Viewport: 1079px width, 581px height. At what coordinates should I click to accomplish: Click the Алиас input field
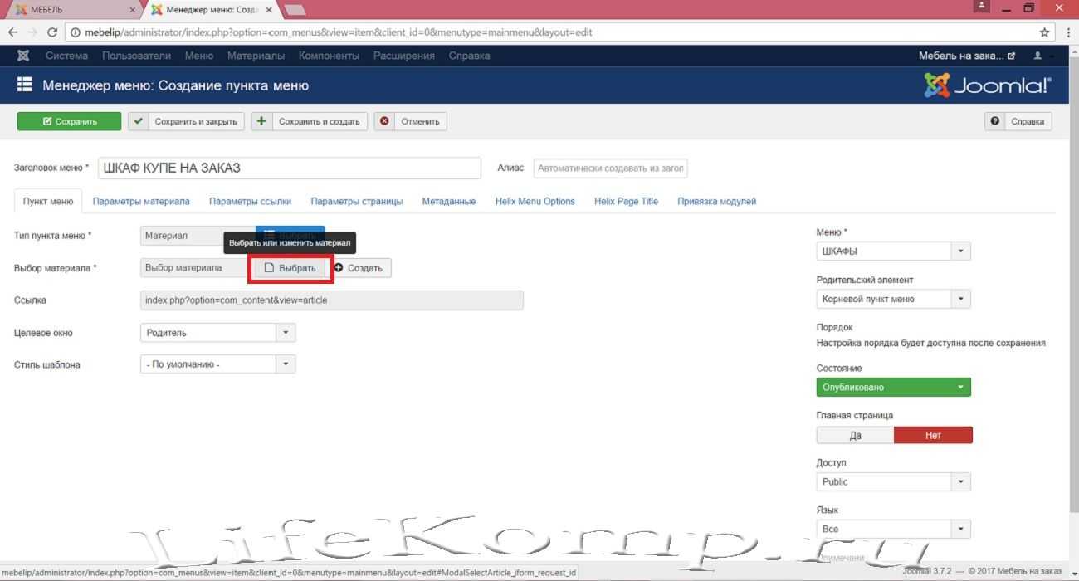tap(610, 168)
